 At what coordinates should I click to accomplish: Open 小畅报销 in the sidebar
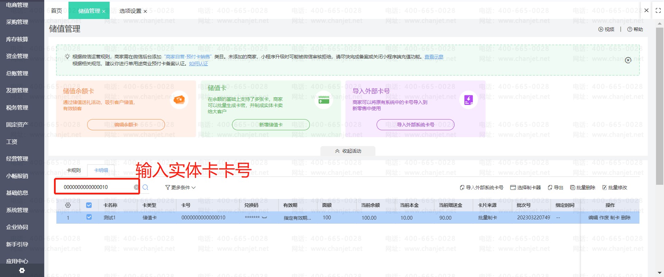pyautogui.click(x=17, y=176)
